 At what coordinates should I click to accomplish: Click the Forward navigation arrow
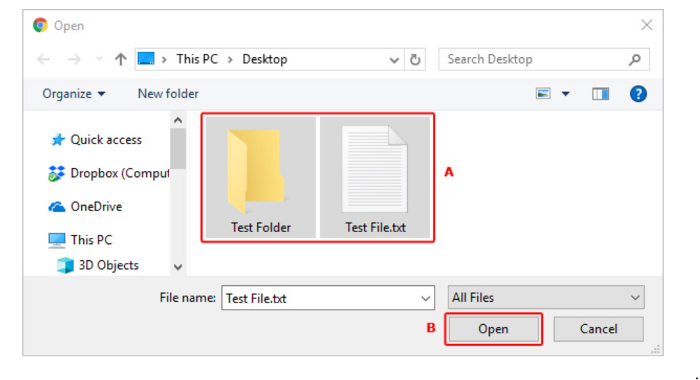pyautogui.click(x=75, y=60)
